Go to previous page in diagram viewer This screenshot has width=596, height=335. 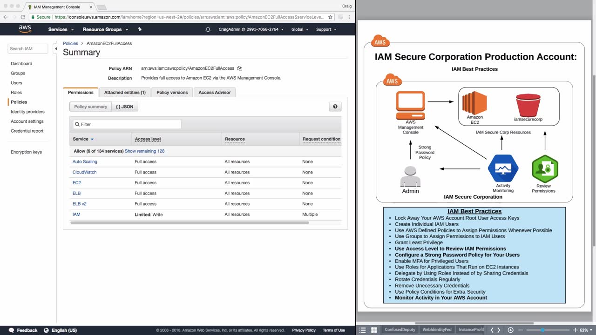click(x=492, y=330)
